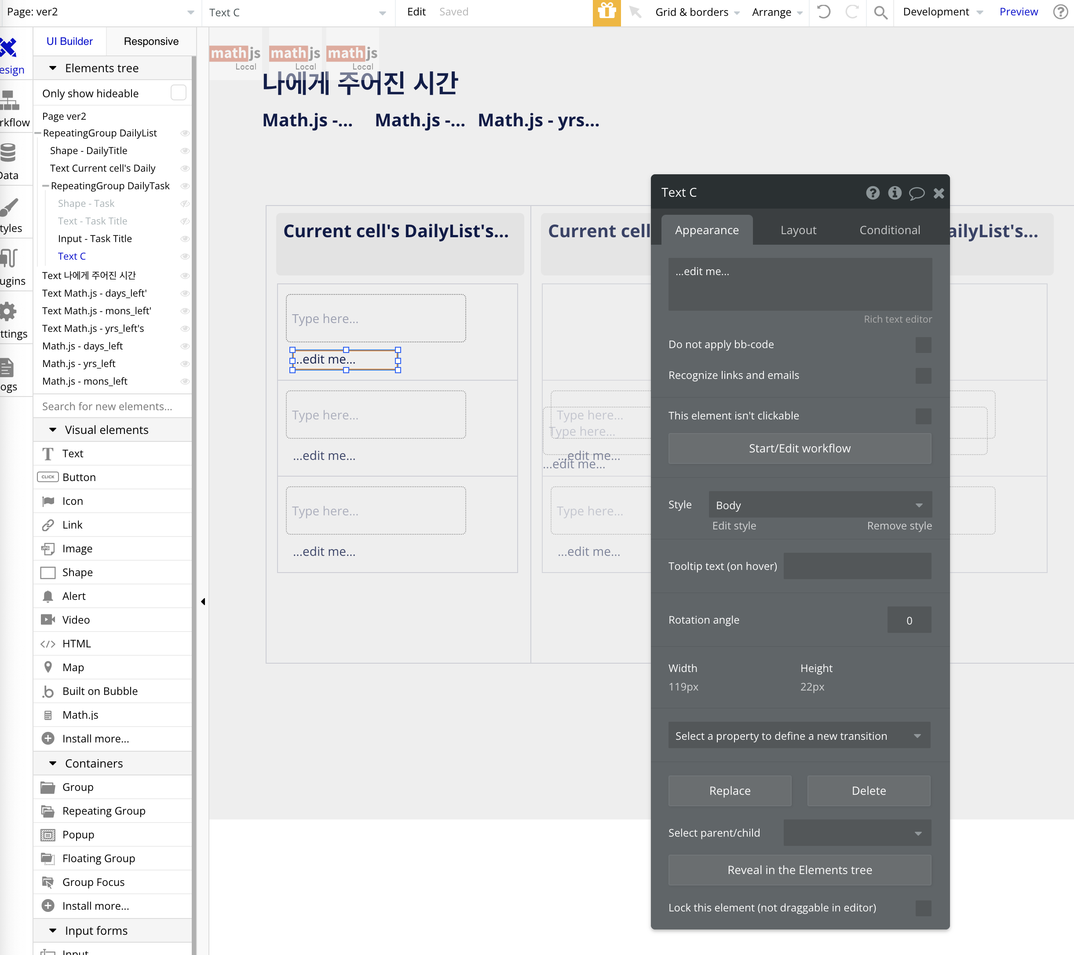
Task: Open the Styles brush icon in sidebar
Action: pyautogui.click(x=9, y=207)
